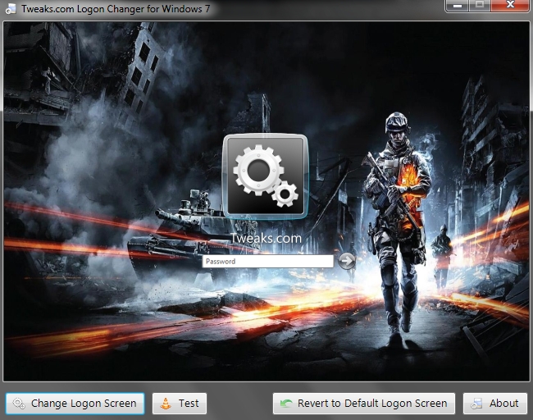Close the Logon Changer window
533x420 pixels.
pos(510,5)
